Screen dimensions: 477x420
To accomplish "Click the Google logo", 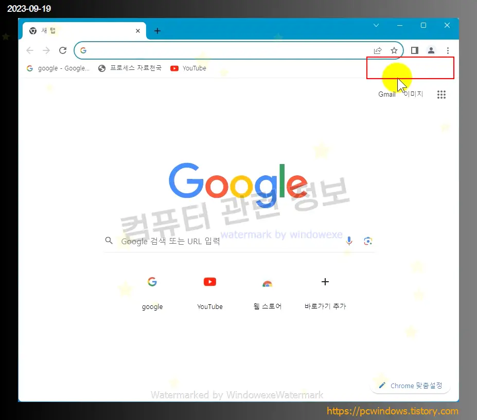I will pyautogui.click(x=238, y=185).
